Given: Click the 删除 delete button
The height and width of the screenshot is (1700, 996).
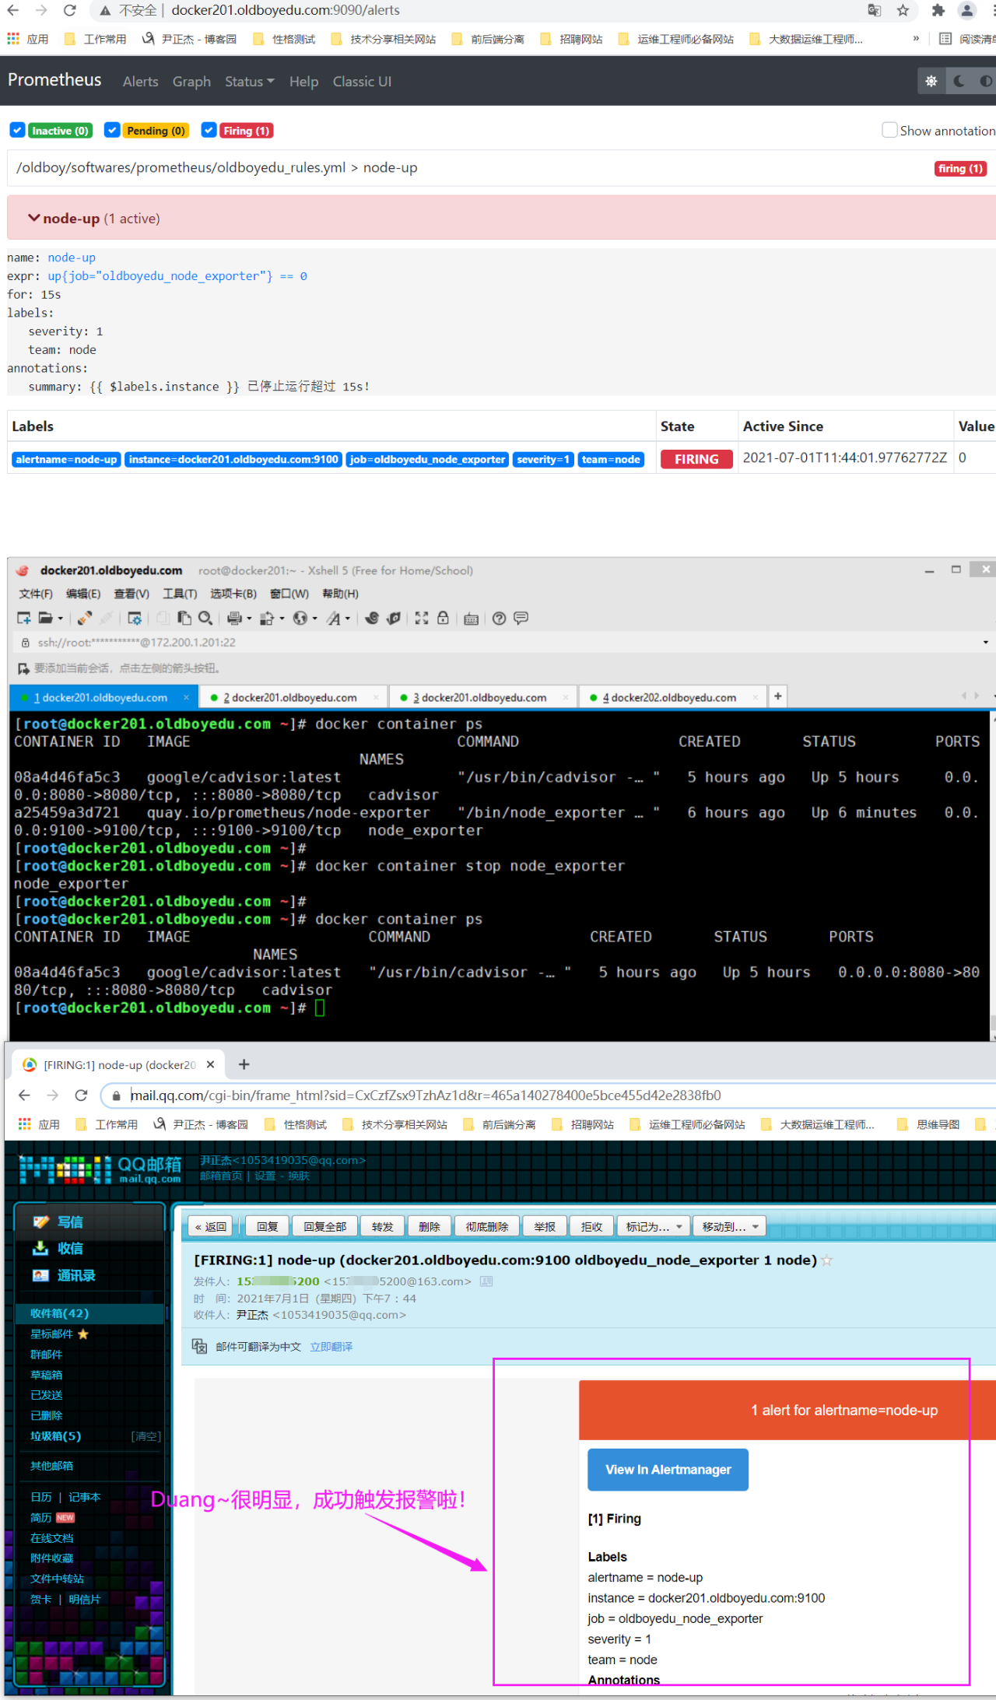Looking at the screenshot, I should tap(429, 1227).
